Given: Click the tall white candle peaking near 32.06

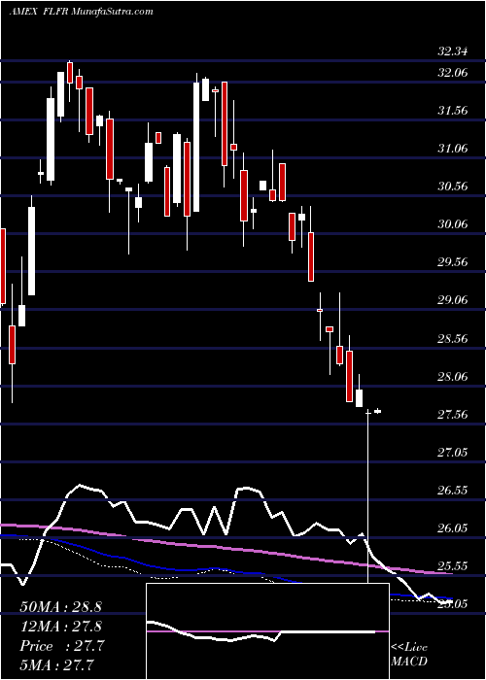Looking at the screenshot, I should click(x=196, y=147).
